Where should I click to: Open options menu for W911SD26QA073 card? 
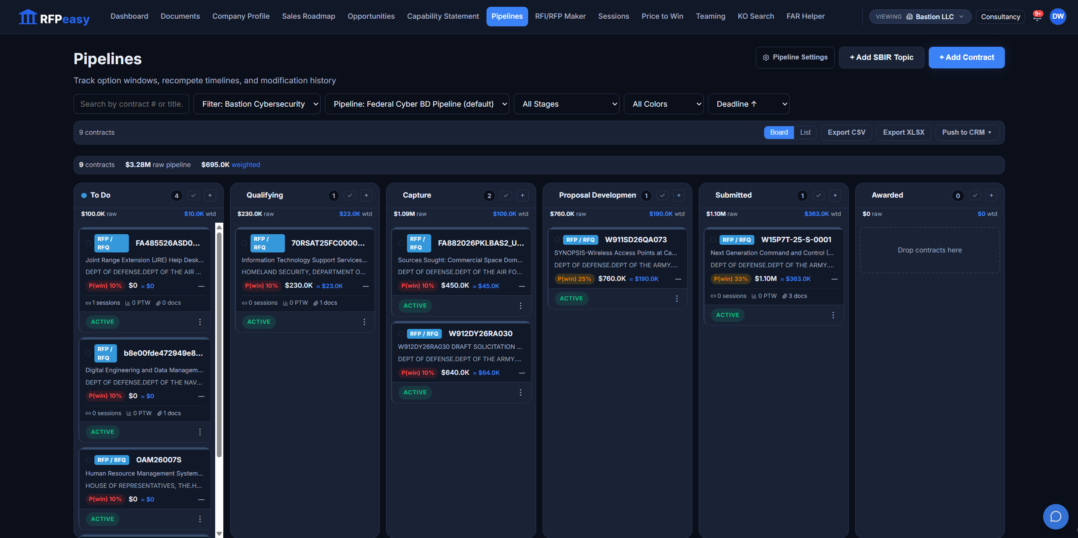coord(677,298)
